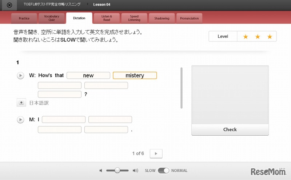The image size is (291, 180).
Task: Select the Speed Listening tab
Action: point(134,18)
